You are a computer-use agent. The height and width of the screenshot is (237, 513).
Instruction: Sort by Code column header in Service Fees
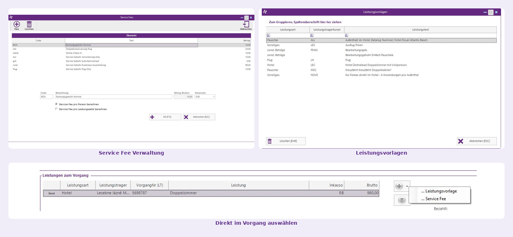38,40
